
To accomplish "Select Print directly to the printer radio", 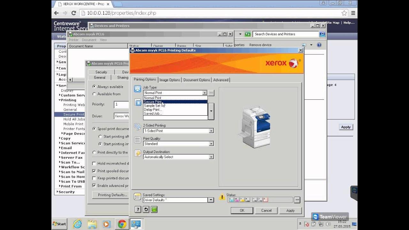I will [x=94, y=152].
